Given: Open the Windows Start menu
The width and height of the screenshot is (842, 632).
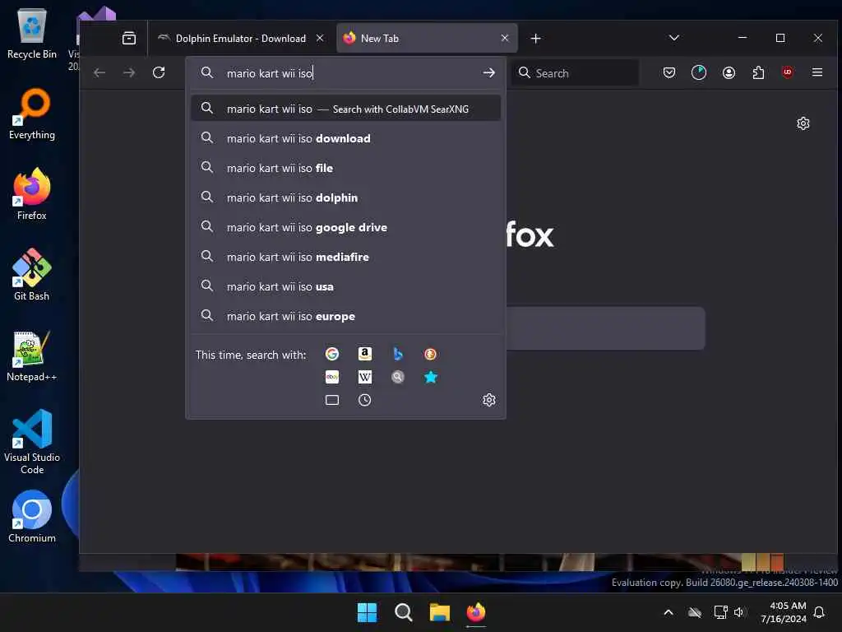Looking at the screenshot, I should tap(368, 612).
